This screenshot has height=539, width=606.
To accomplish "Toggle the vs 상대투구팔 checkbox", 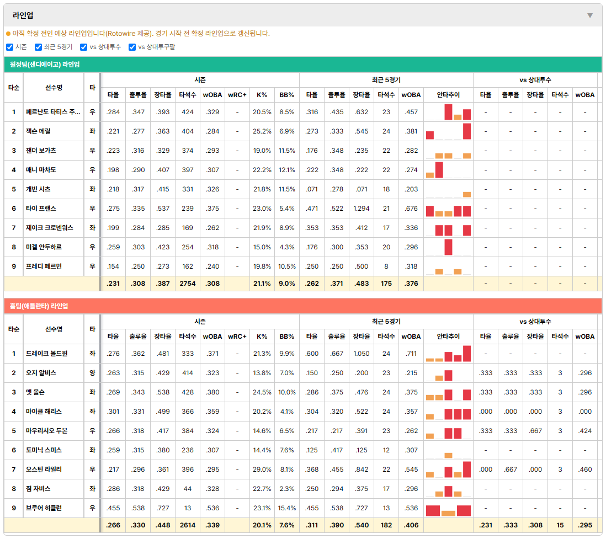I will (x=132, y=47).
